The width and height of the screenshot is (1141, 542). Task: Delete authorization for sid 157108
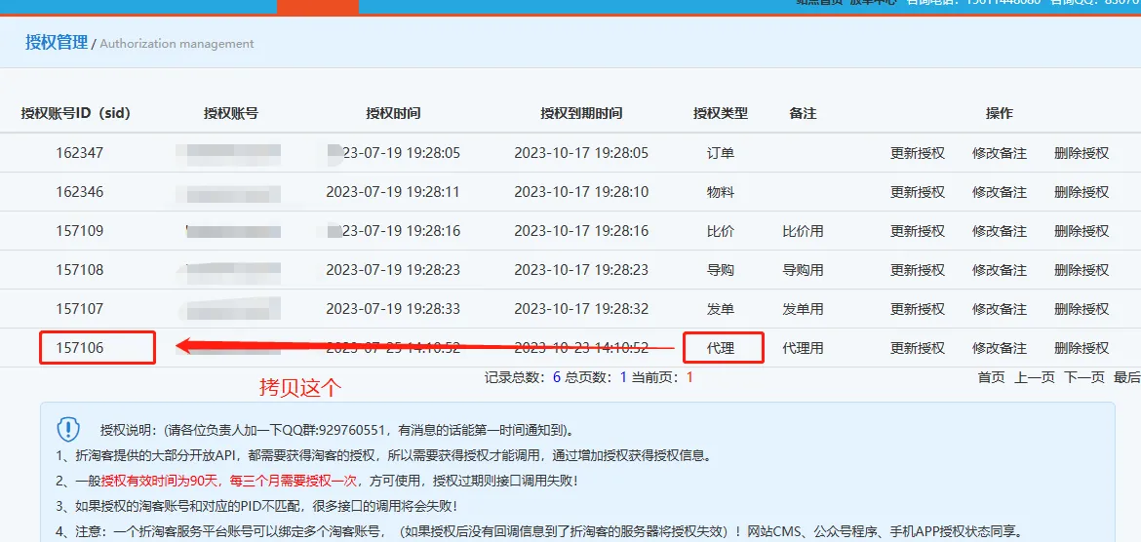tap(1081, 270)
